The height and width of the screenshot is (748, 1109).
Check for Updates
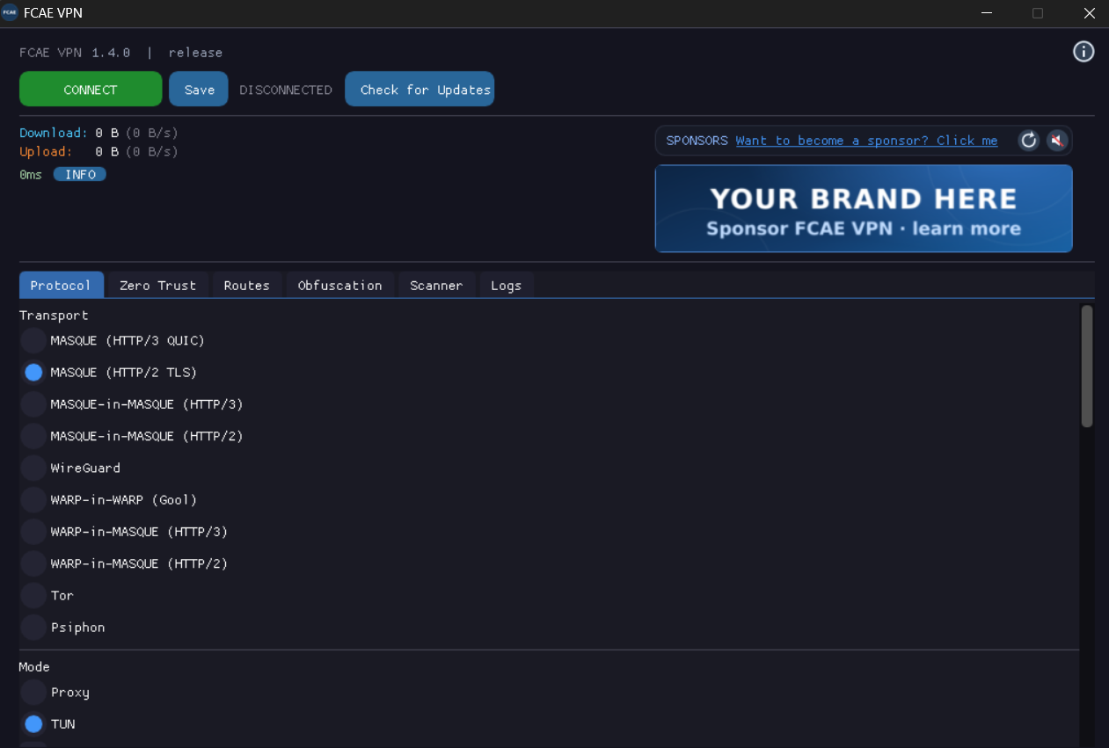pyautogui.click(x=420, y=90)
